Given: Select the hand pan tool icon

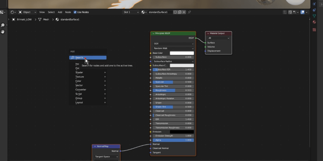Looking at the screenshot, I should (x=3, y=32).
